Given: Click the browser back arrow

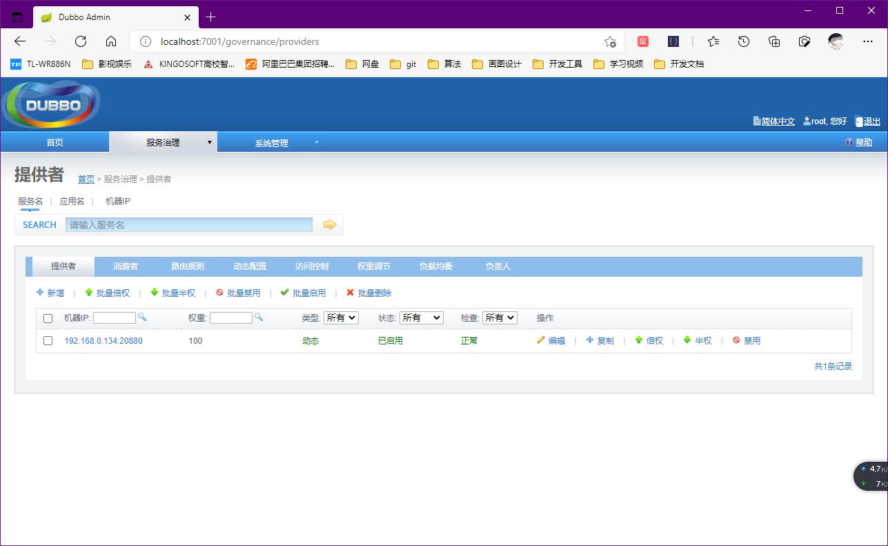Looking at the screenshot, I should pyautogui.click(x=20, y=41).
